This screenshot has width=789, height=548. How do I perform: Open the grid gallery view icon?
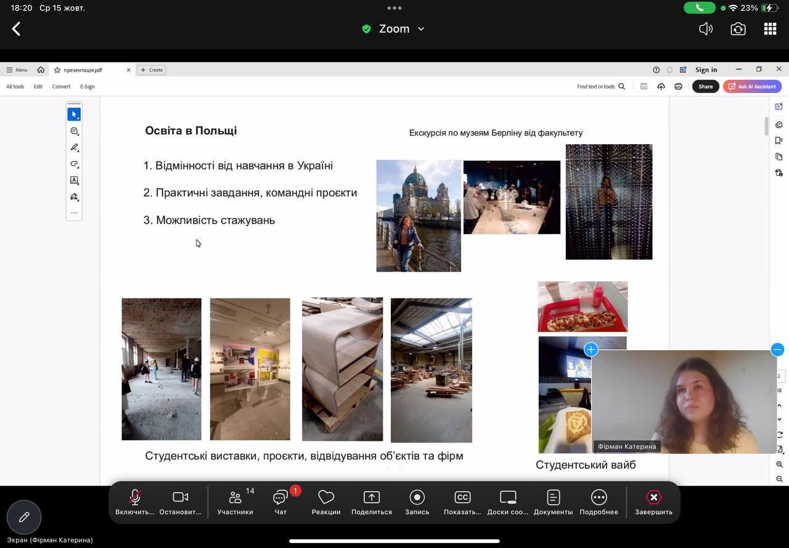click(x=770, y=29)
